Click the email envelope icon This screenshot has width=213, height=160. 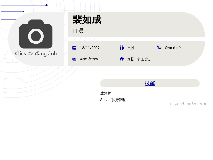coord(75,59)
